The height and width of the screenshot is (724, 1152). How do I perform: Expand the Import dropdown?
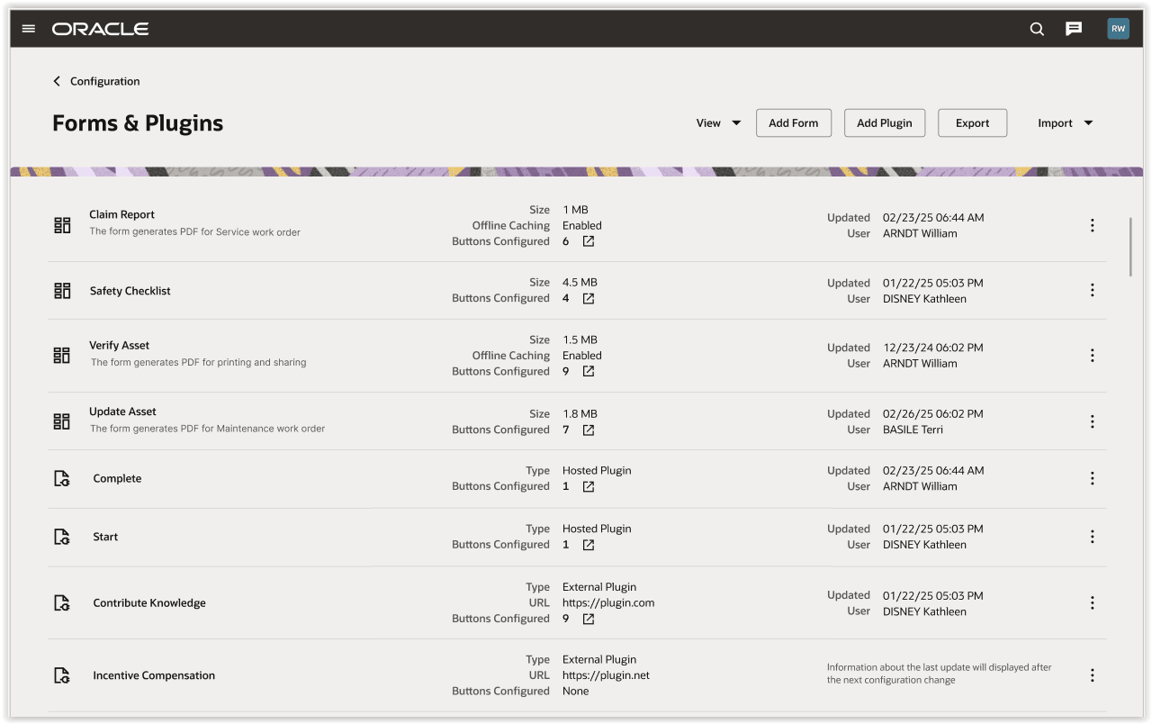(x=1066, y=122)
